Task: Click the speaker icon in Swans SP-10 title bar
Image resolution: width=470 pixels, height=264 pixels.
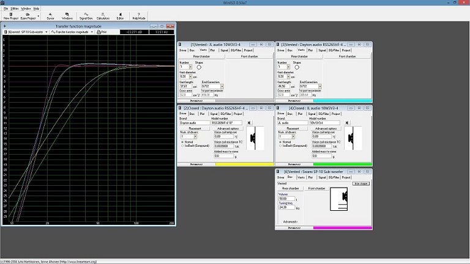Action: [278, 172]
